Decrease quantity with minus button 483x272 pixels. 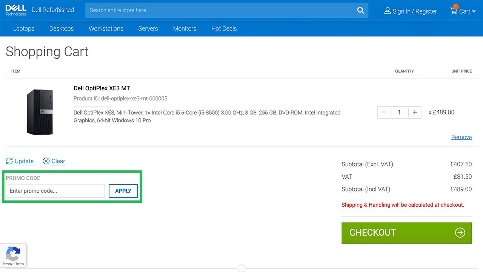point(384,112)
